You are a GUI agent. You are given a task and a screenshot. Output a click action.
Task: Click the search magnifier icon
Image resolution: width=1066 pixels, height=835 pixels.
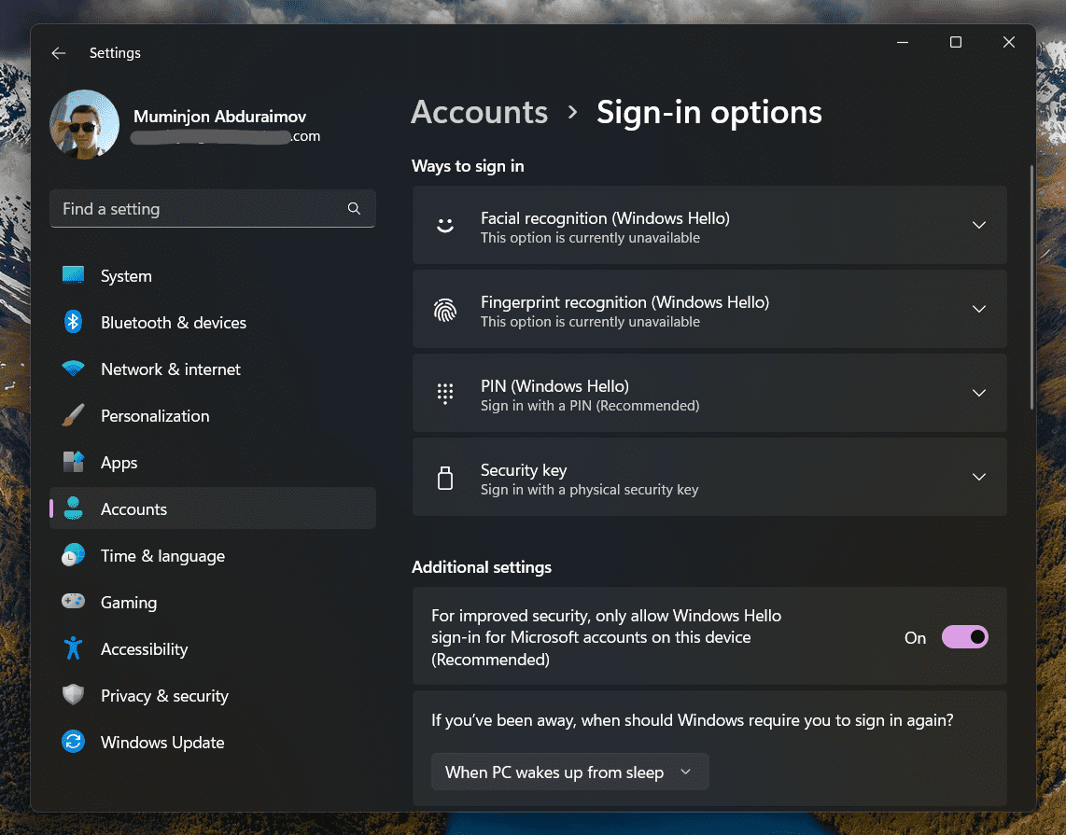[354, 209]
